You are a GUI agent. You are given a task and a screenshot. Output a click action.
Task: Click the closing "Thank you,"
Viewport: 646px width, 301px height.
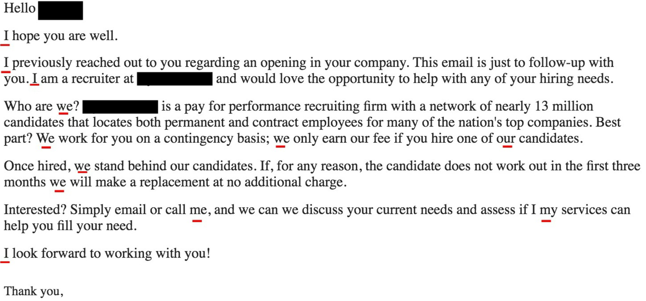pos(33,291)
